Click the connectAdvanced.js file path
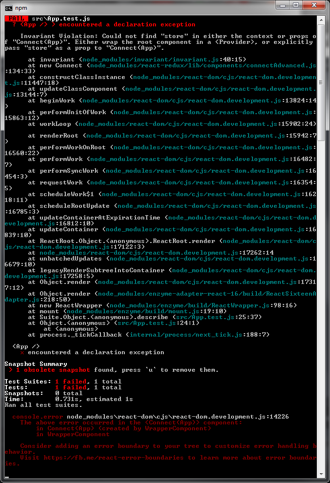The image size is (330, 483). 203,65
